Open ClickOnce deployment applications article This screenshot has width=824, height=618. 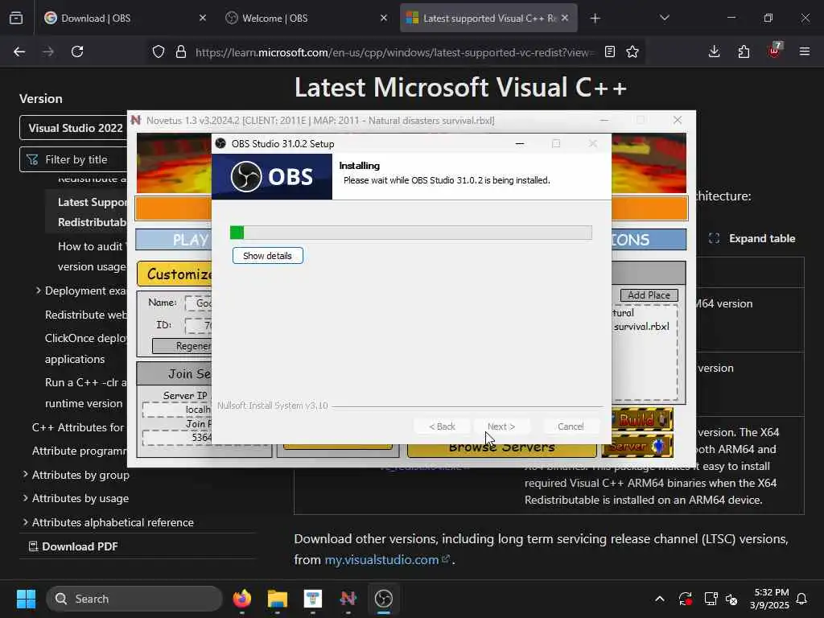tap(85, 348)
